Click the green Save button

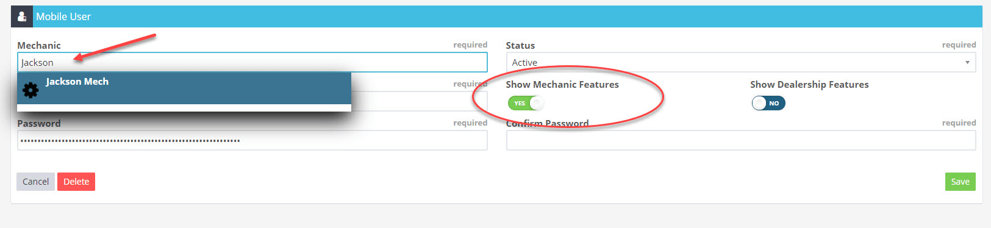[x=960, y=182]
